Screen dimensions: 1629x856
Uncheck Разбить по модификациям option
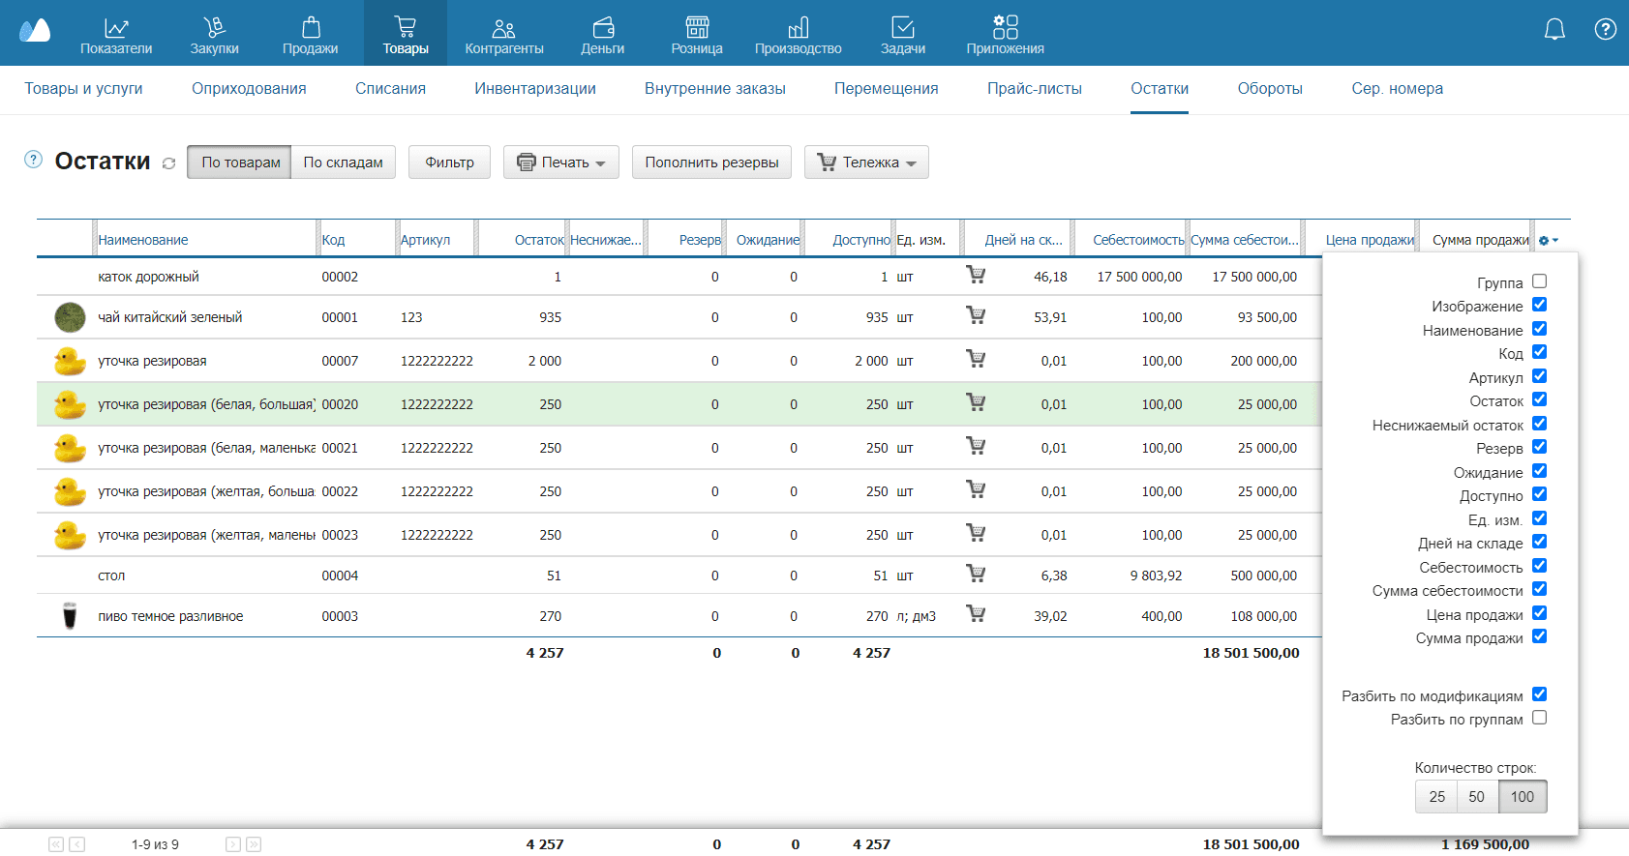coord(1539,694)
